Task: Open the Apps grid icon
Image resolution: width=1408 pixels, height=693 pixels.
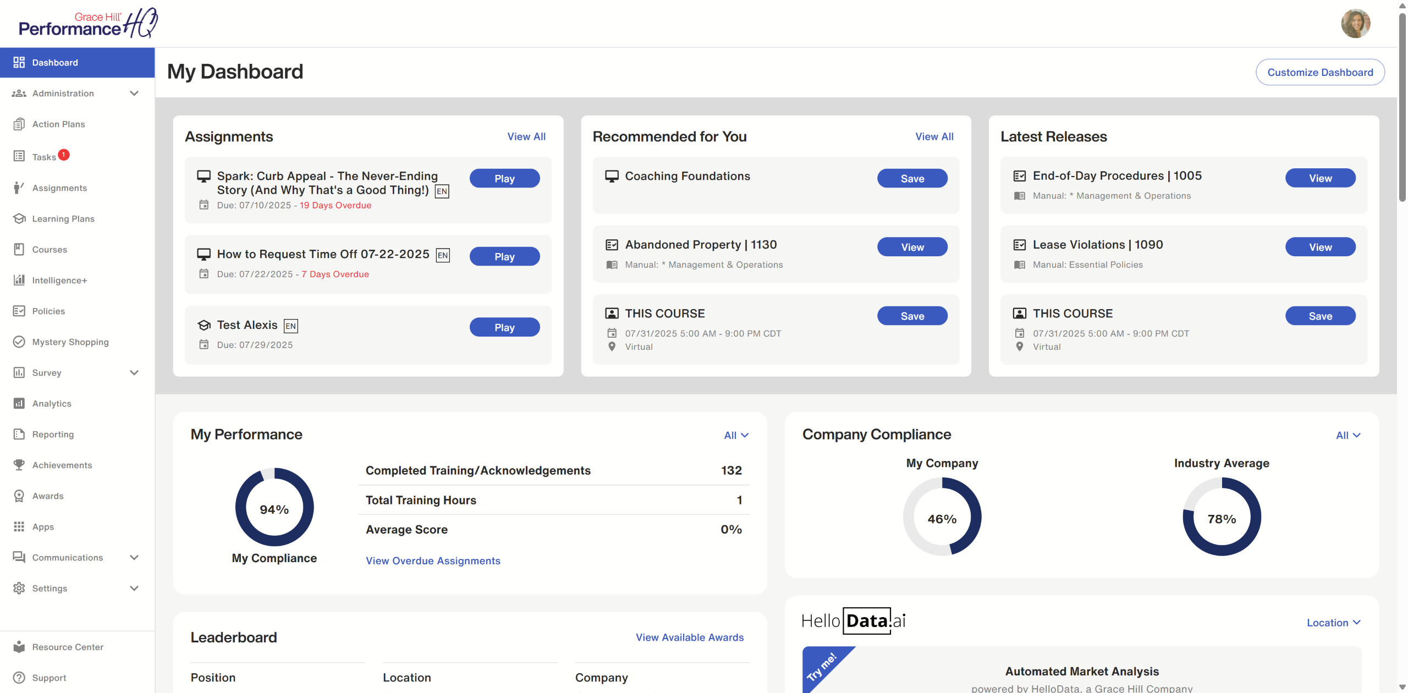Action: click(19, 526)
